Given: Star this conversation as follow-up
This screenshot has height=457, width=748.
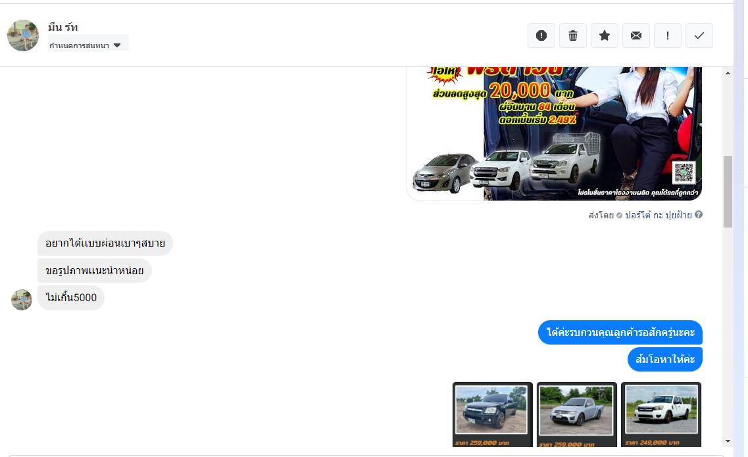Looking at the screenshot, I should 605,36.
